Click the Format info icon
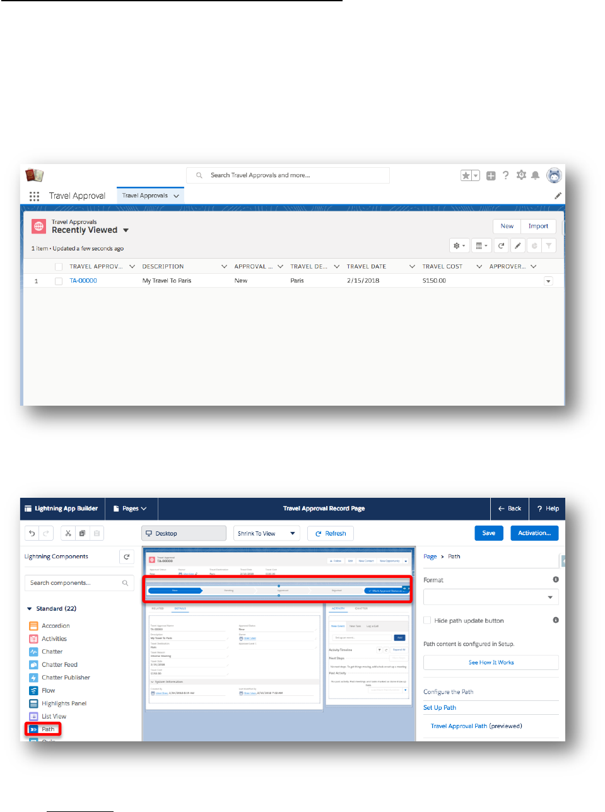Screen dimensions: 605x812 [556, 579]
